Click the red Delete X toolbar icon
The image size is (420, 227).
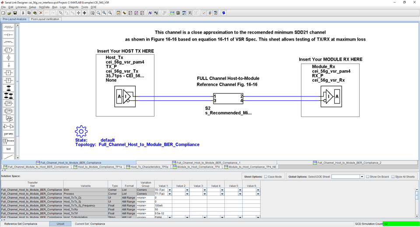41,13
